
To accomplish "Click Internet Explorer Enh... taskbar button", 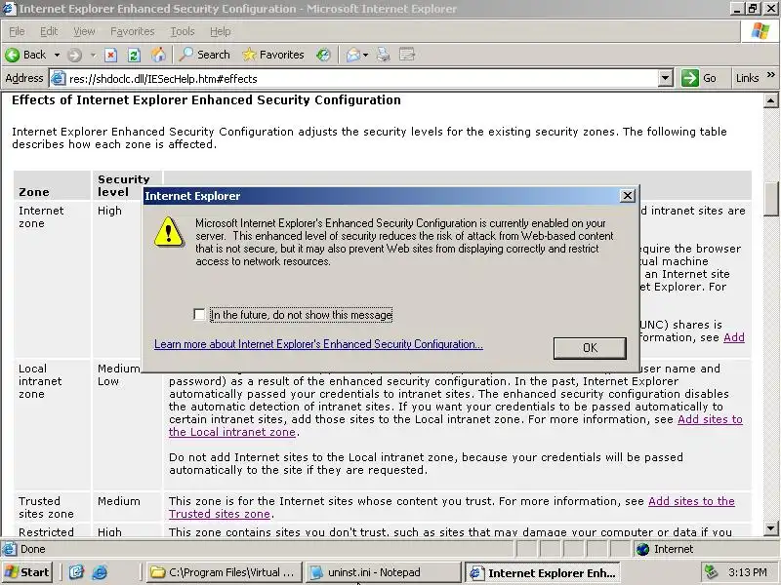I will [543, 572].
